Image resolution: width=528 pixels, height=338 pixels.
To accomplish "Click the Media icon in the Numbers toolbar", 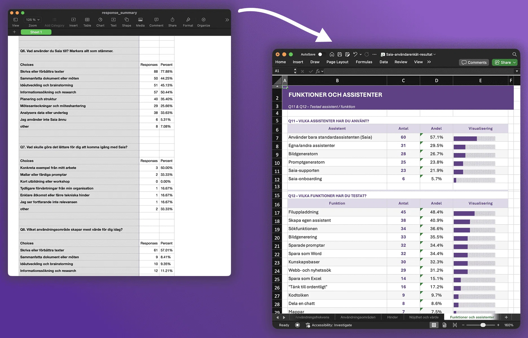I will pos(140,20).
